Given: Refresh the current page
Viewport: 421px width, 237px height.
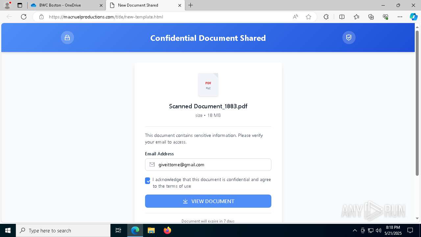Looking at the screenshot, I should tap(24, 17).
